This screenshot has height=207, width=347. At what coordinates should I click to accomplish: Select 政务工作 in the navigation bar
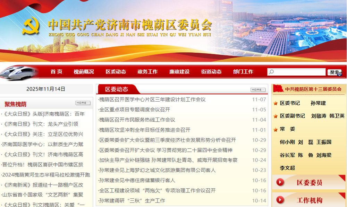pos(147,72)
